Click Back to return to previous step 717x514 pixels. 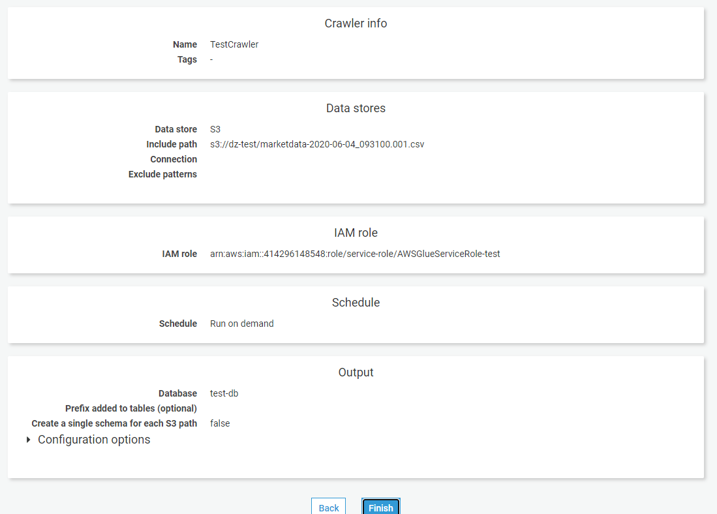(328, 507)
